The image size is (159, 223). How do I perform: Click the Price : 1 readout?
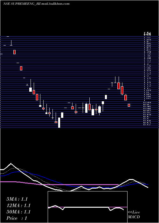click(x=17, y=218)
